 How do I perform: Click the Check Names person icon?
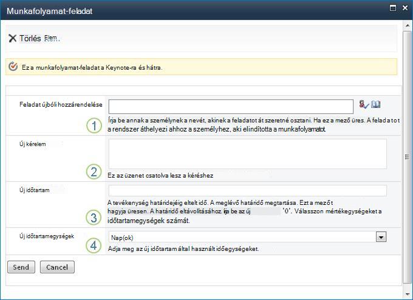[x=364, y=104]
